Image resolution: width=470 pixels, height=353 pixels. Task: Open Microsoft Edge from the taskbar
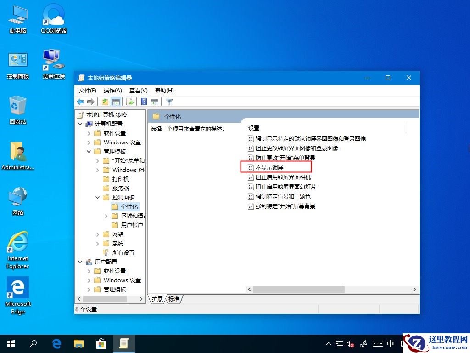56,343
